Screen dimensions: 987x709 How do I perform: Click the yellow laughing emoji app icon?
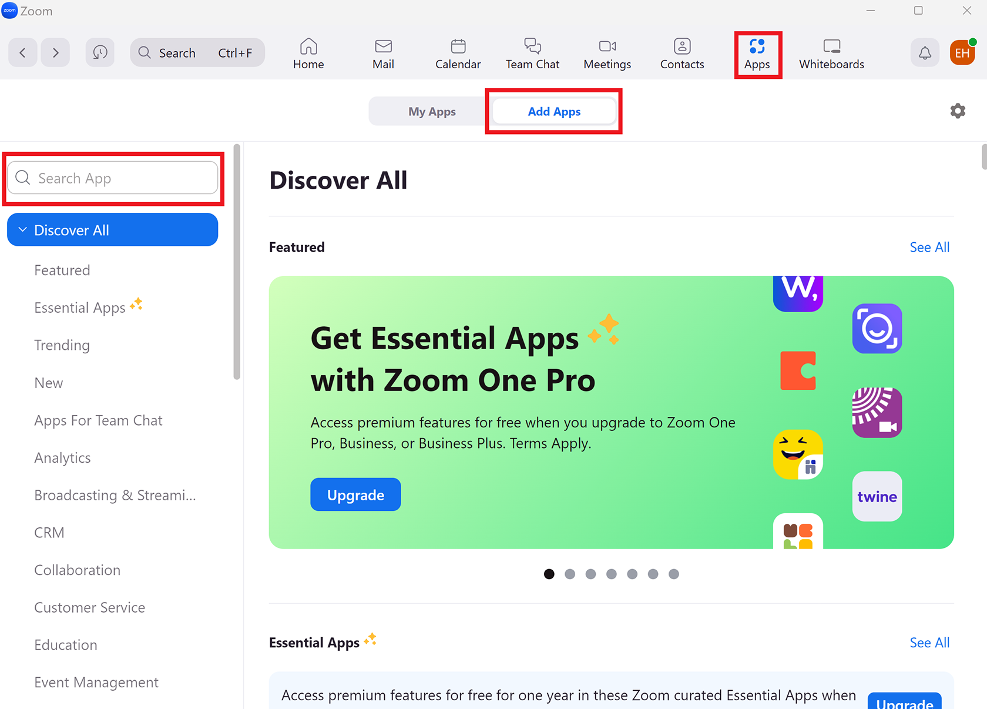798,454
